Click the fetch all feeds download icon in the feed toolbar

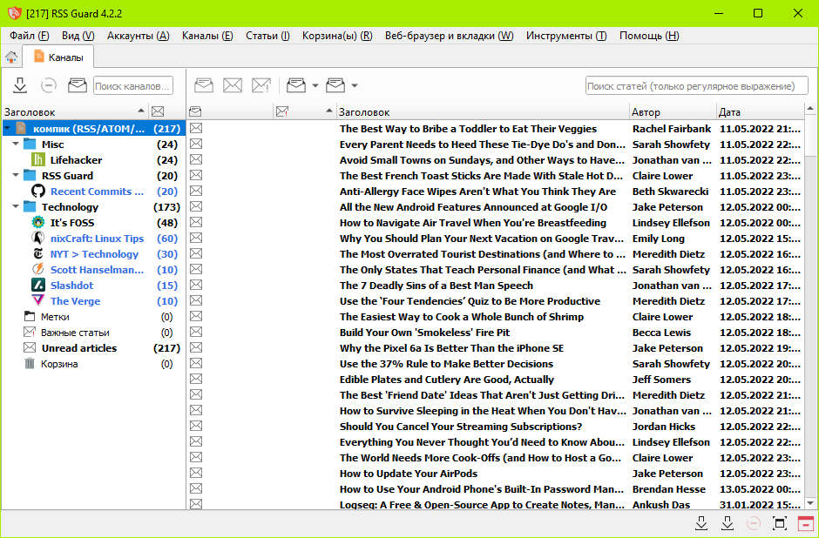[x=20, y=85]
